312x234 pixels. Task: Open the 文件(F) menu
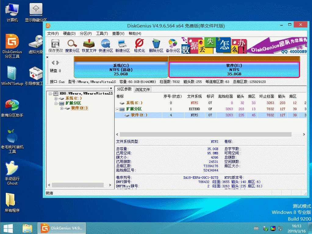point(53,34)
